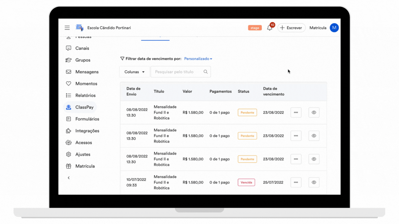Click the Escrever button
This screenshot has height=224, width=399.
[291, 28]
